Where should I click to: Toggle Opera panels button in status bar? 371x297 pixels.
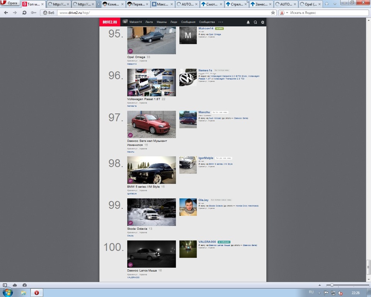point(5,285)
